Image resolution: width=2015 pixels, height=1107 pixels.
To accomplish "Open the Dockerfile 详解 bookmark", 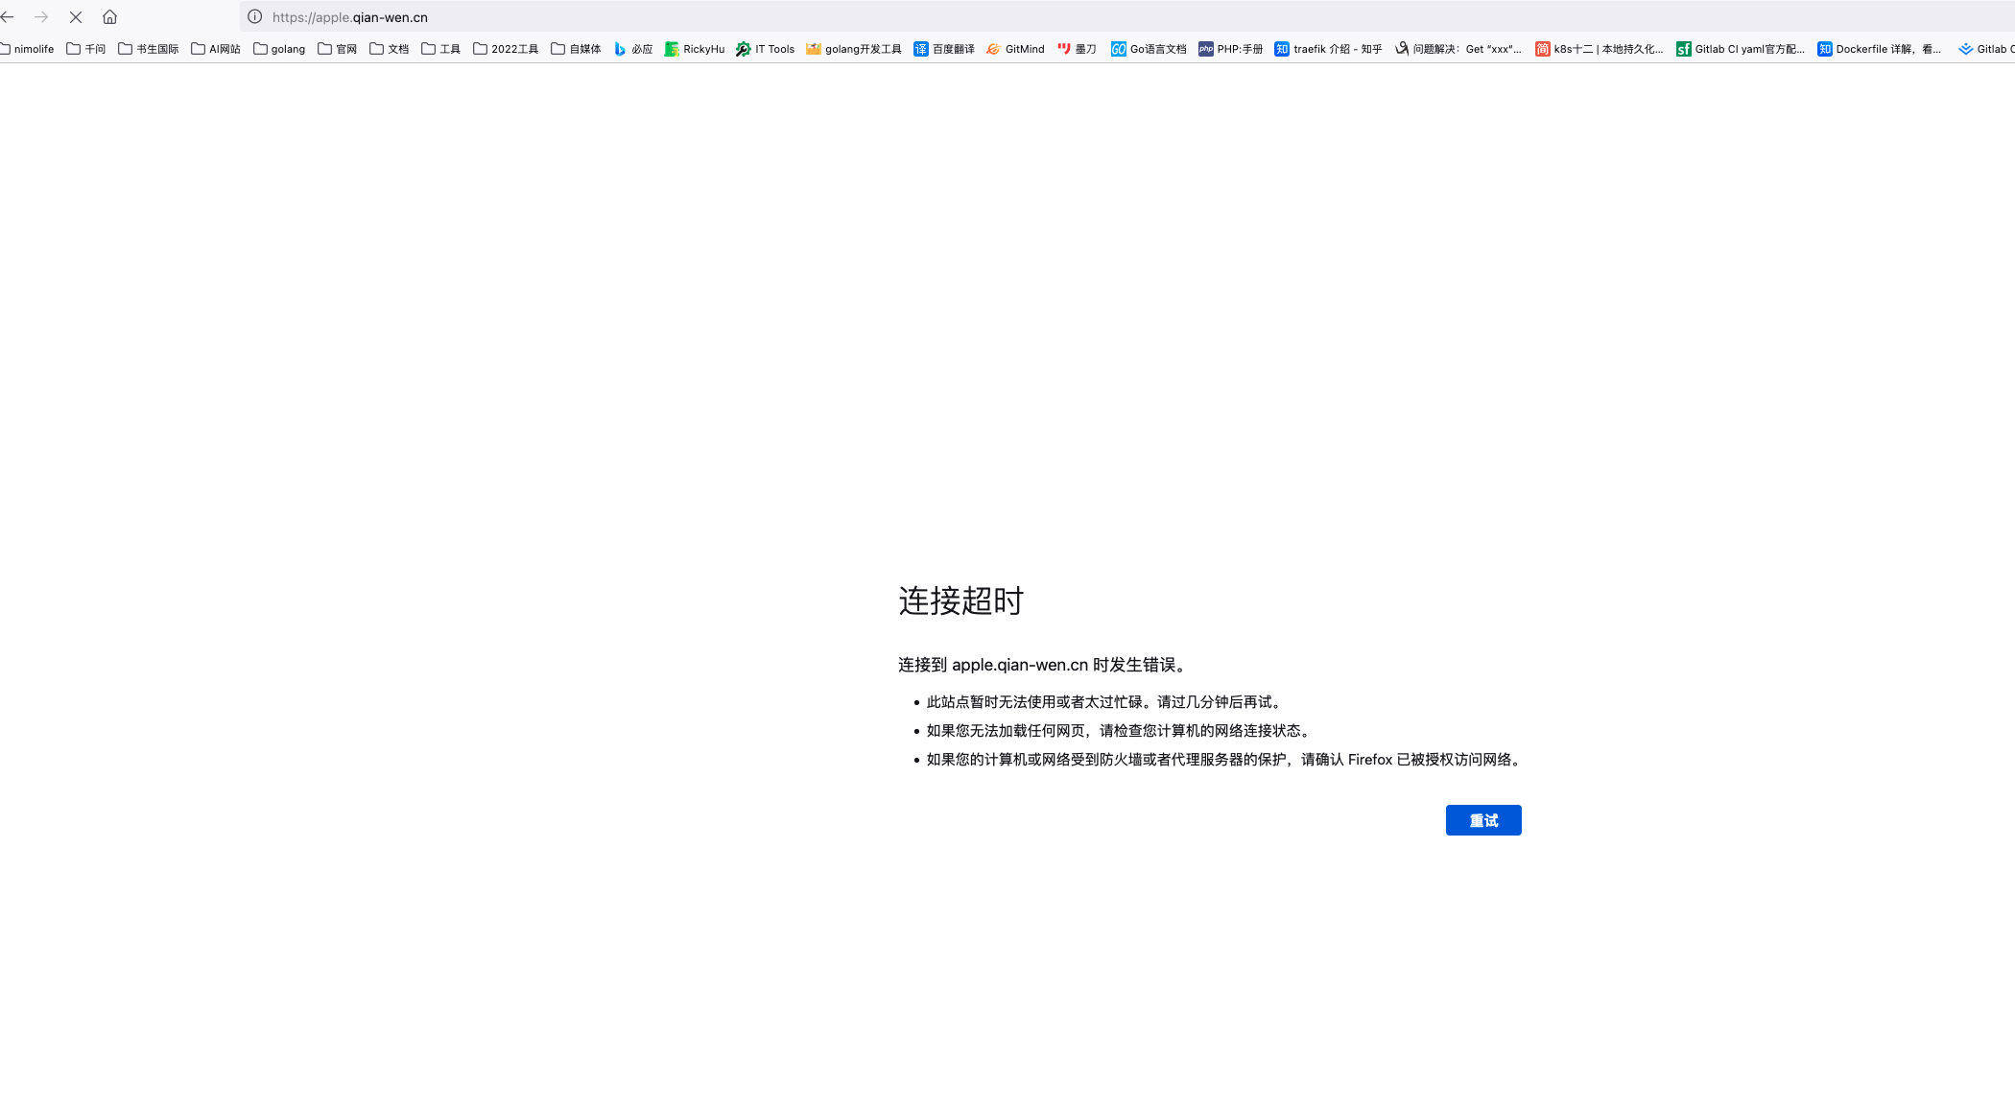I will point(1879,49).
